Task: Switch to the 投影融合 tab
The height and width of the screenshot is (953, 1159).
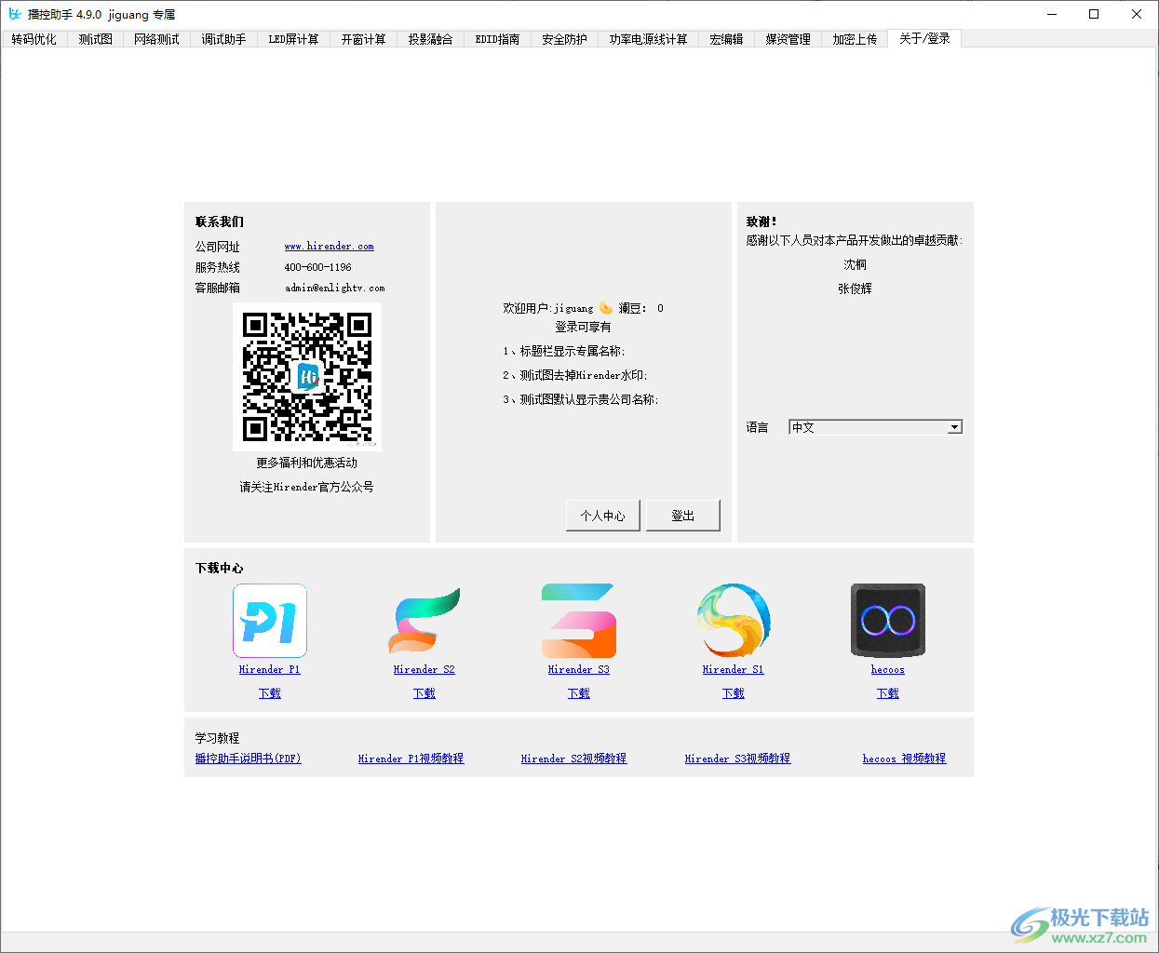Action: 429,39
